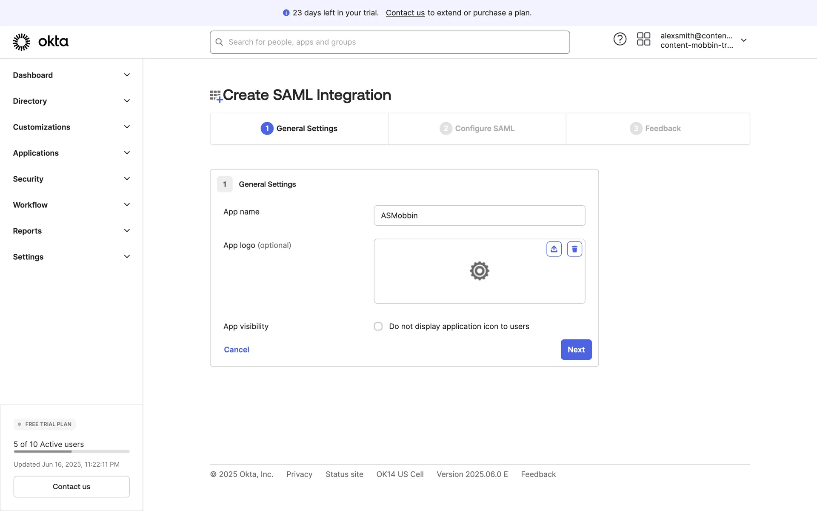Click the Okta sunburst logo
817x511 pixels.
(x=22, y=42)
